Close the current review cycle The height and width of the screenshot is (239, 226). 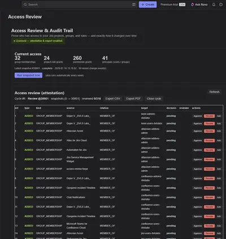click(154, 99)
